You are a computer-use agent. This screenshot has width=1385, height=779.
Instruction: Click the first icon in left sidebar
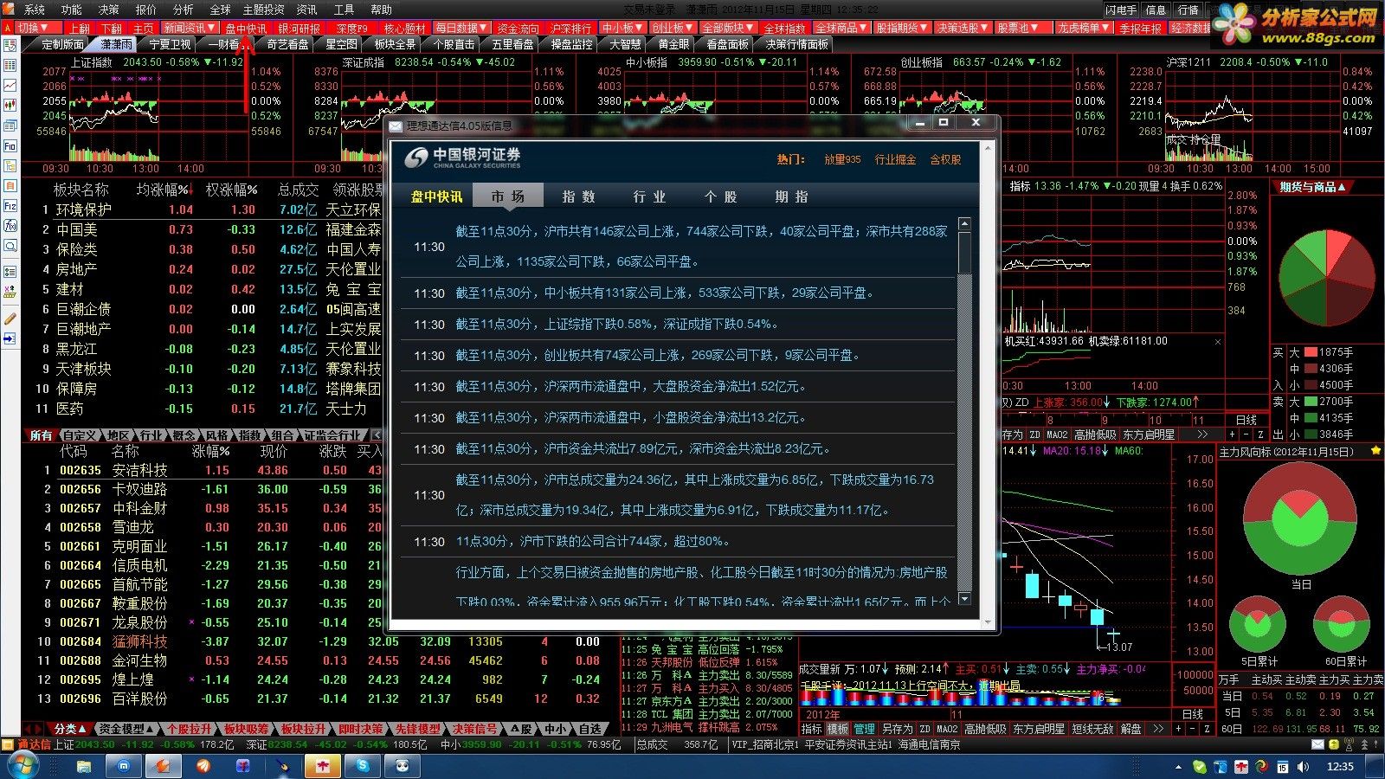tap(10, 46)
